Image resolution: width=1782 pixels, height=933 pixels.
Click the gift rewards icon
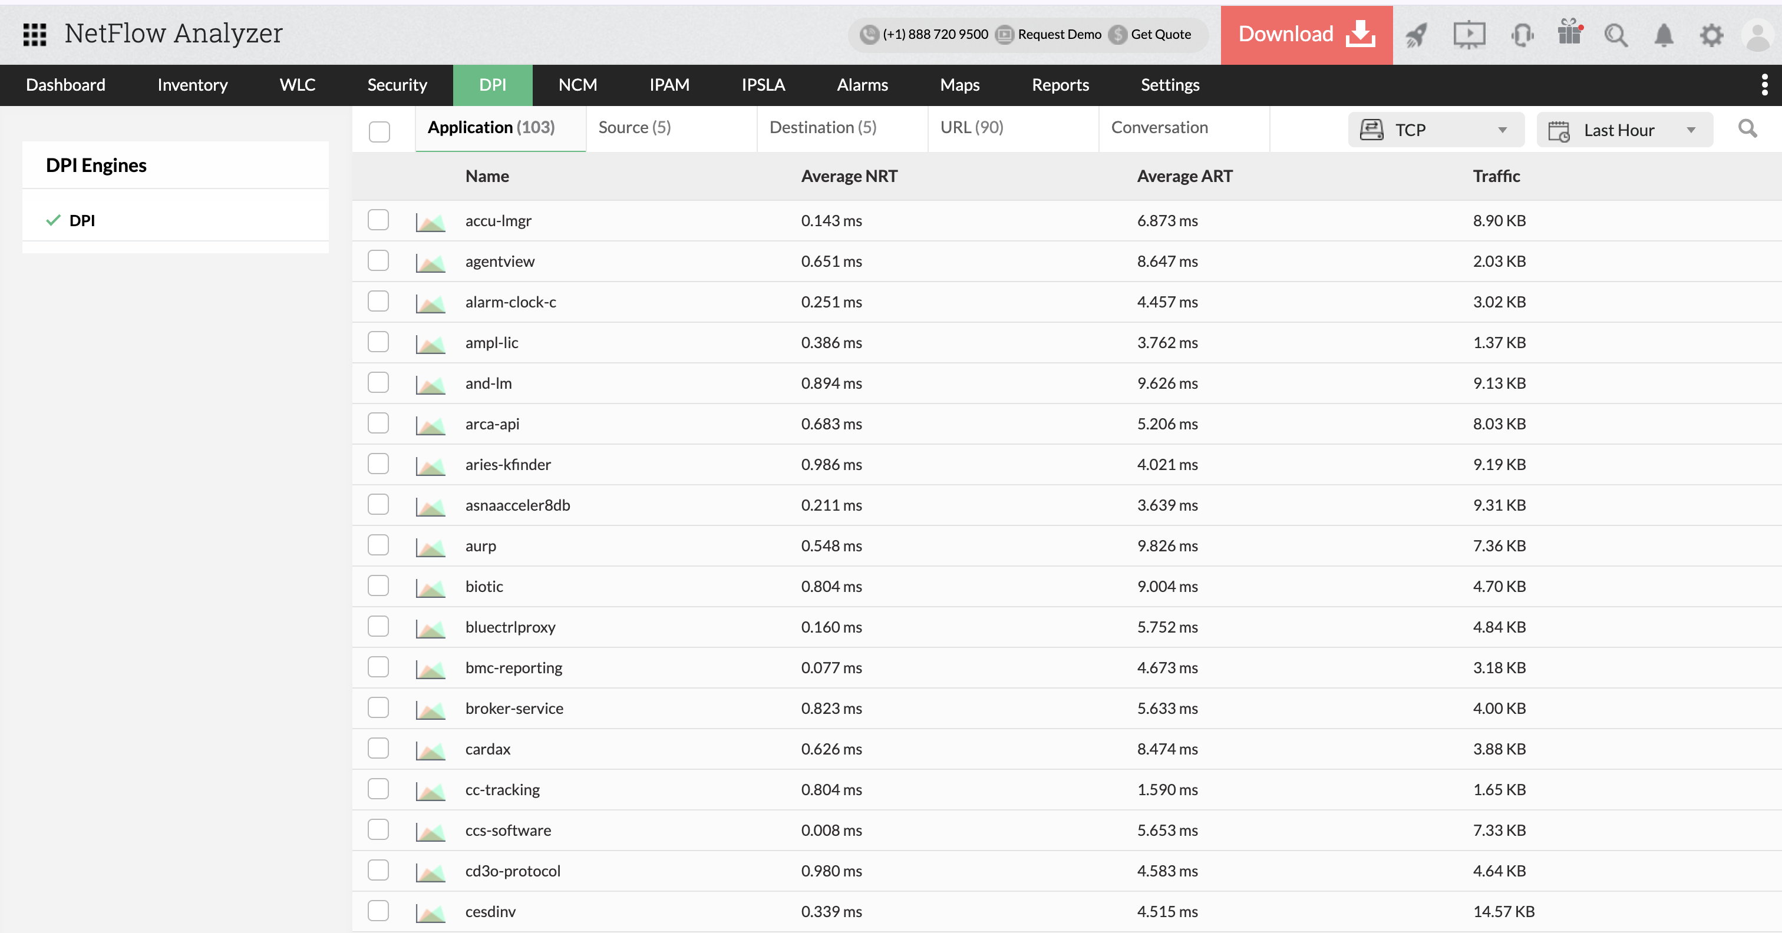(x=1569, y=35)
